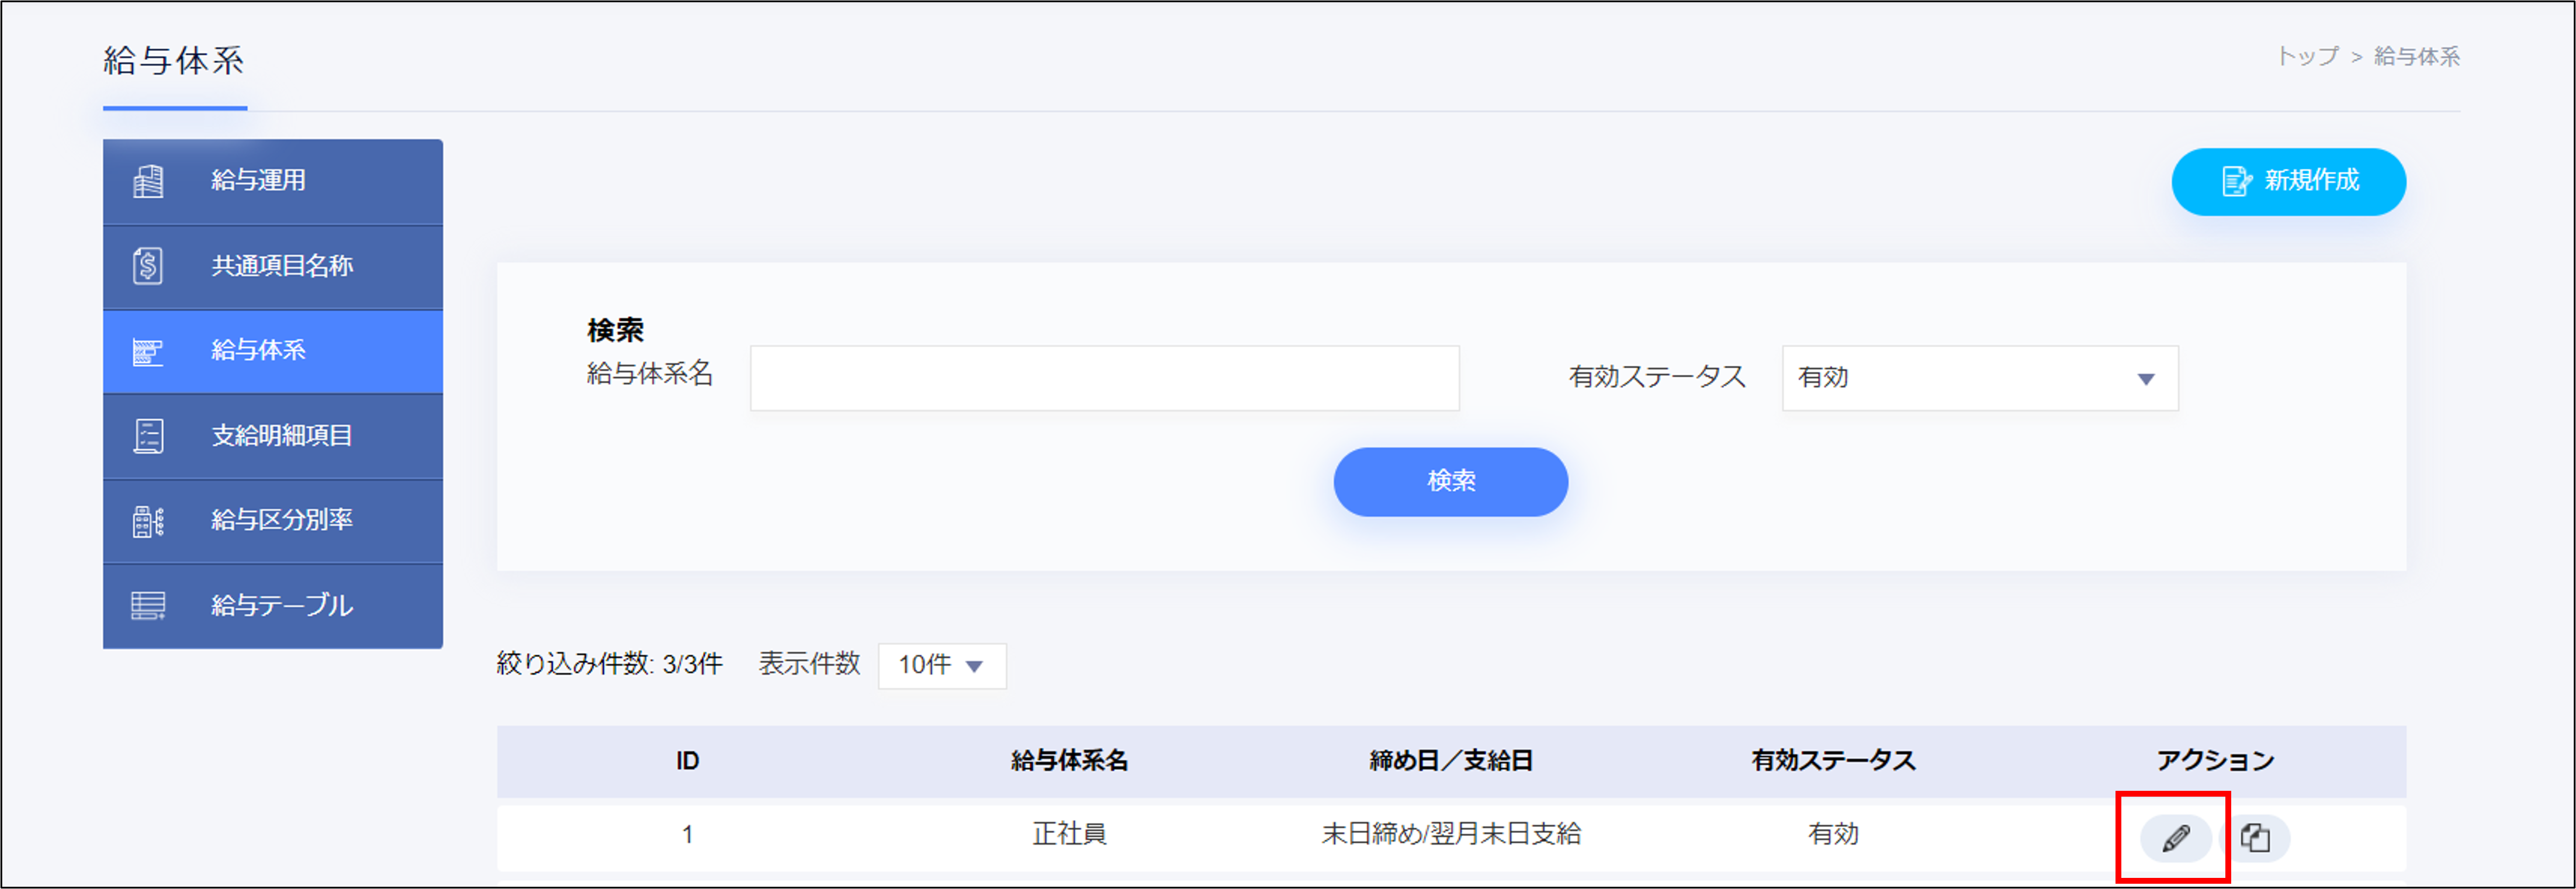The image size is (2576, 889).
Task: Open the dropdown arrow showing 有効
Action: click(2145, 378)
